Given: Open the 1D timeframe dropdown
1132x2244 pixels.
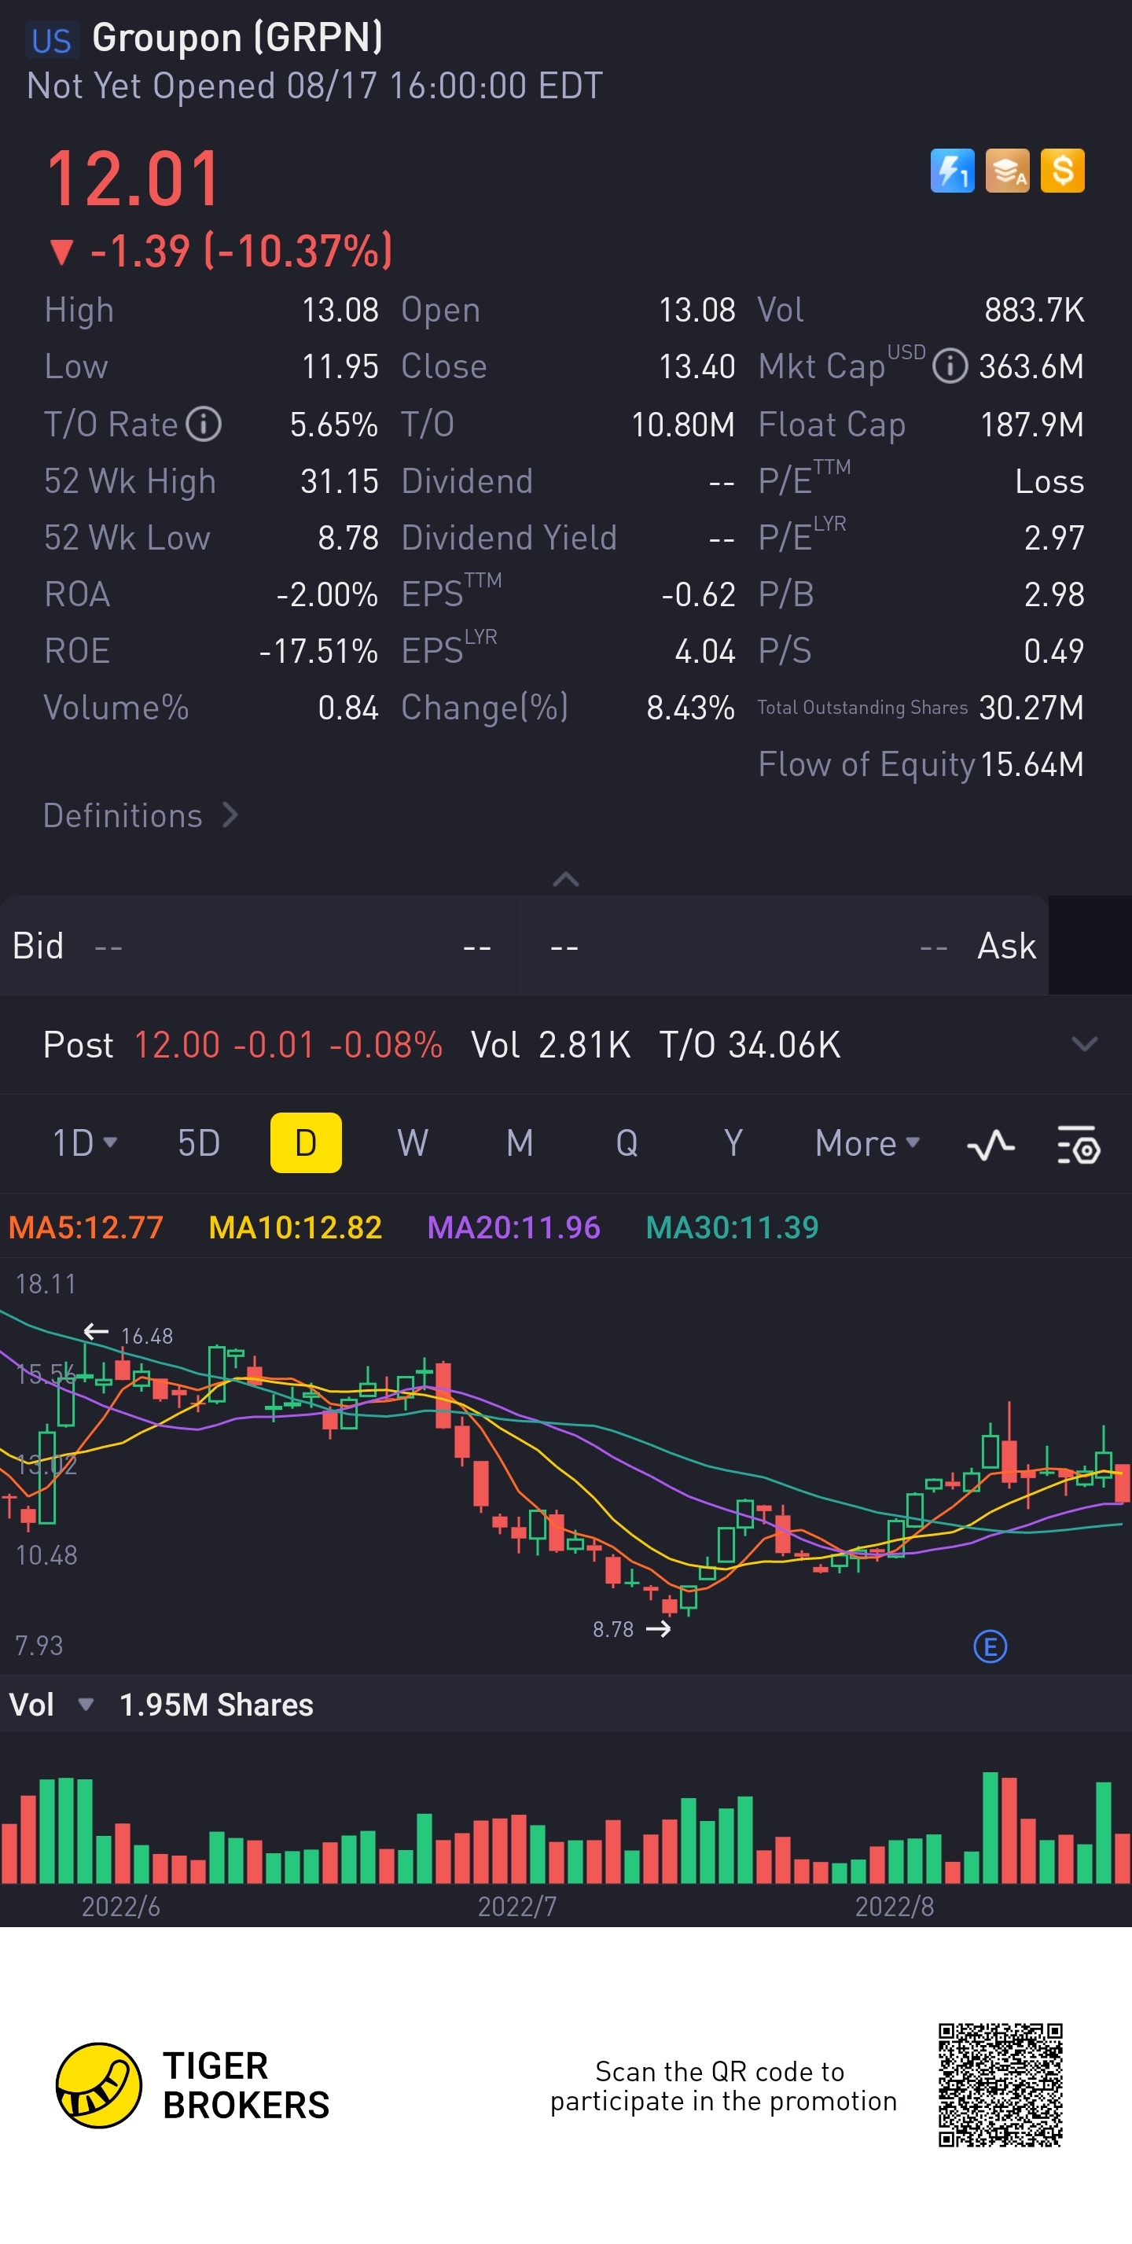Looking at the screenshot, I should [x=86, y=1143].
